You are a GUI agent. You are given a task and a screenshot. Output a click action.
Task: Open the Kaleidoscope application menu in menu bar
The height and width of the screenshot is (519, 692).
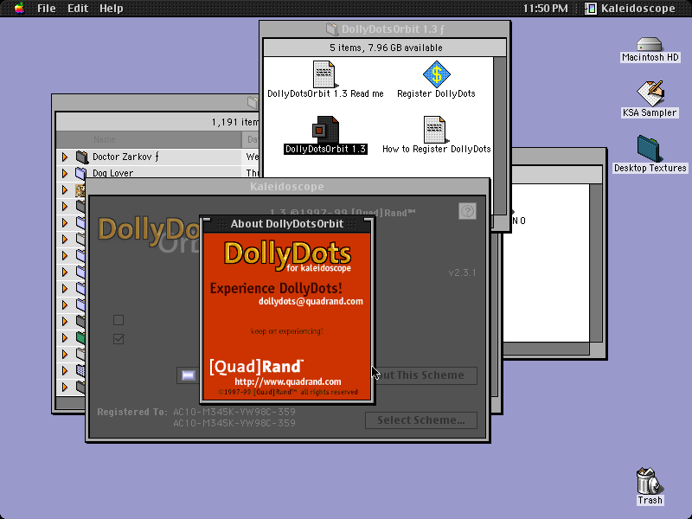(631, 8)
